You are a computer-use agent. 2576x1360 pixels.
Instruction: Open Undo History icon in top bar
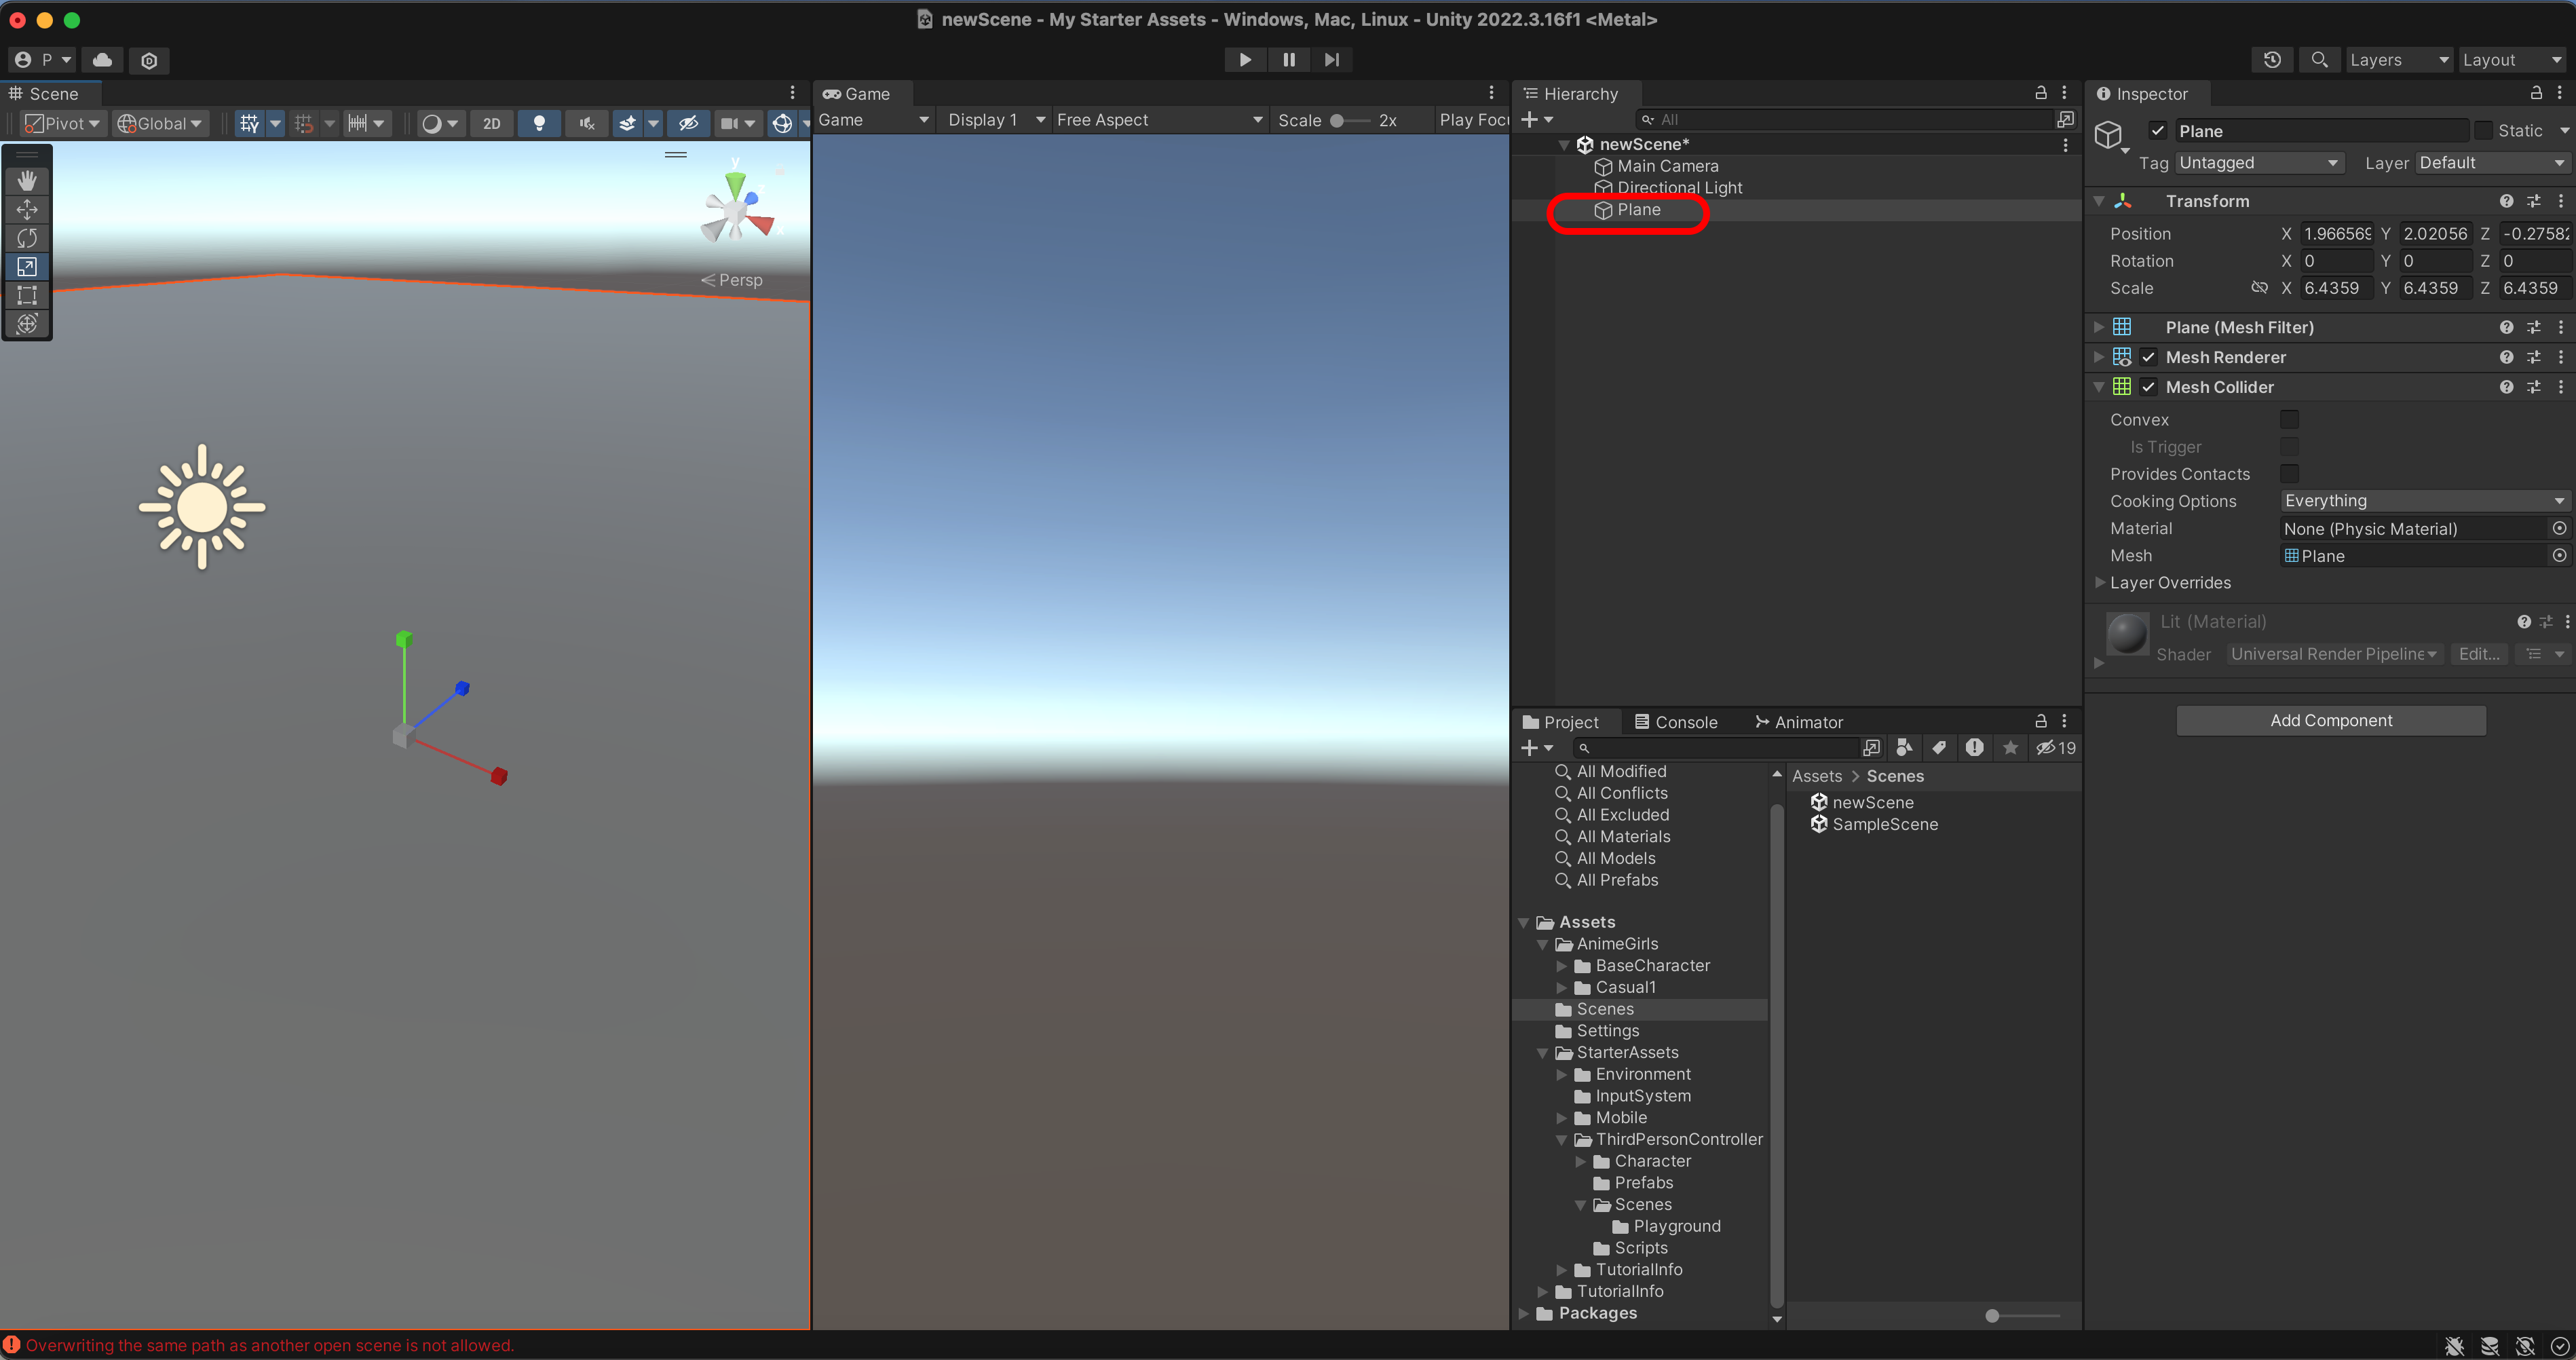(2271, 60)
